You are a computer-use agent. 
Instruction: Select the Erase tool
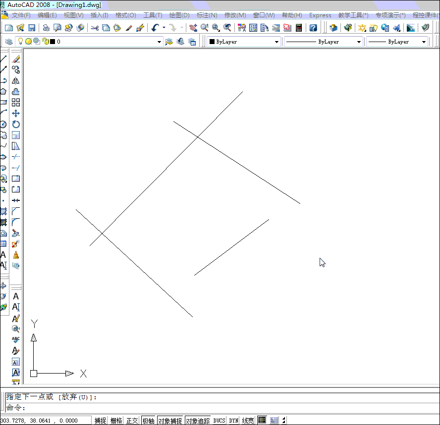pyautogui.click(x=16, y=59)
